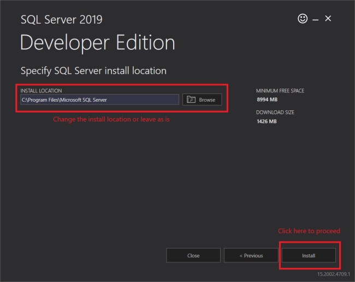Go back with the Previous button
This screenshot has width=355, height=282.
(x=251, y=256)
